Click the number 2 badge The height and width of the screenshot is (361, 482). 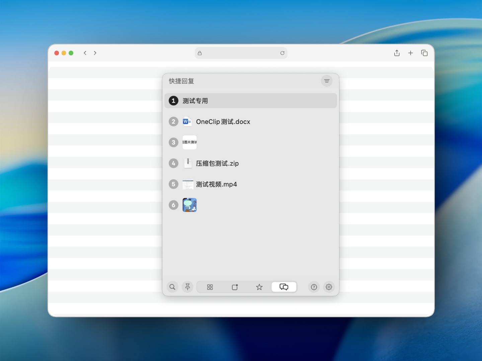(173, 122)
